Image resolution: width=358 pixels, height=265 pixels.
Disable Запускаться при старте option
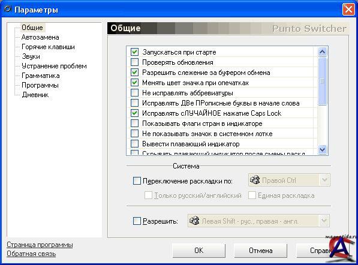click(134, 52)
